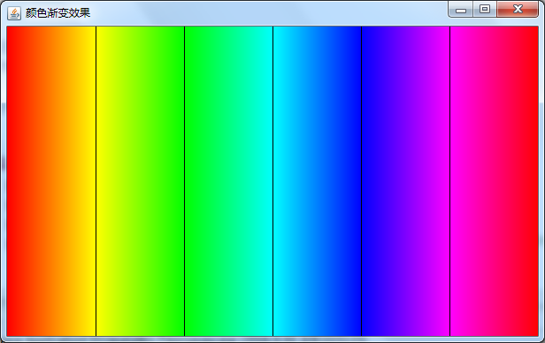
Task: Maximize the 颜色渐变效果 window
Action: click(485, 10)
